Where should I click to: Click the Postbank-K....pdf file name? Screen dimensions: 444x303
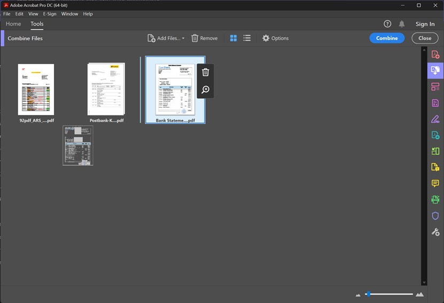coord(106,120)
